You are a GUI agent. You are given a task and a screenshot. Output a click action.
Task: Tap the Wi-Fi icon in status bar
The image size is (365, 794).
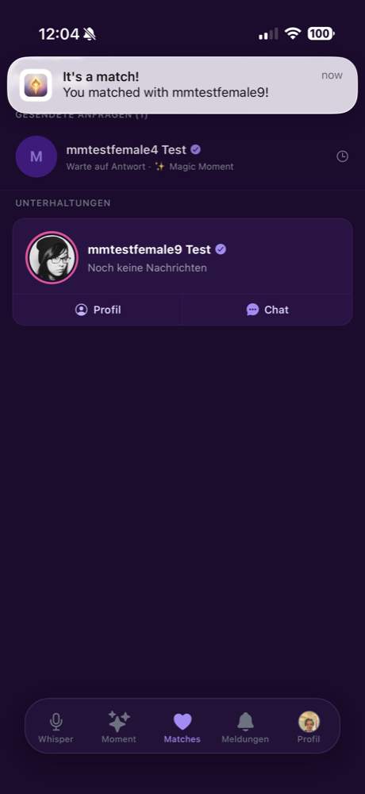click(x=293, y=34)
